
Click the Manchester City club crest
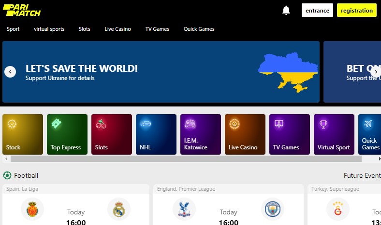273,209
